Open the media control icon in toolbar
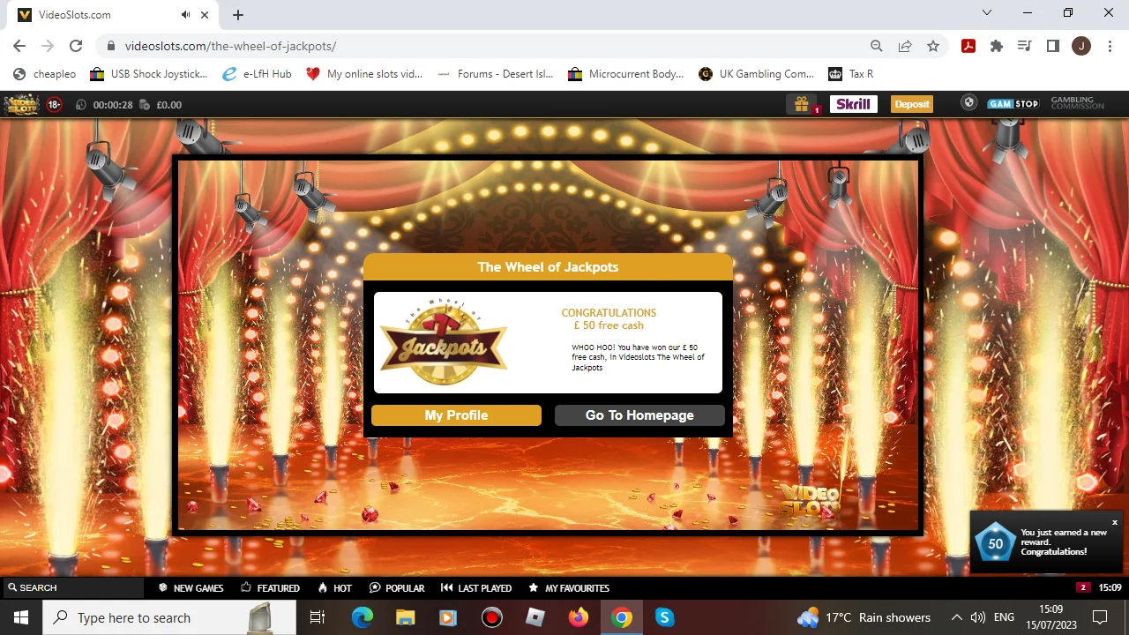Screen dimensions: 1129x635 (1024, 46)
